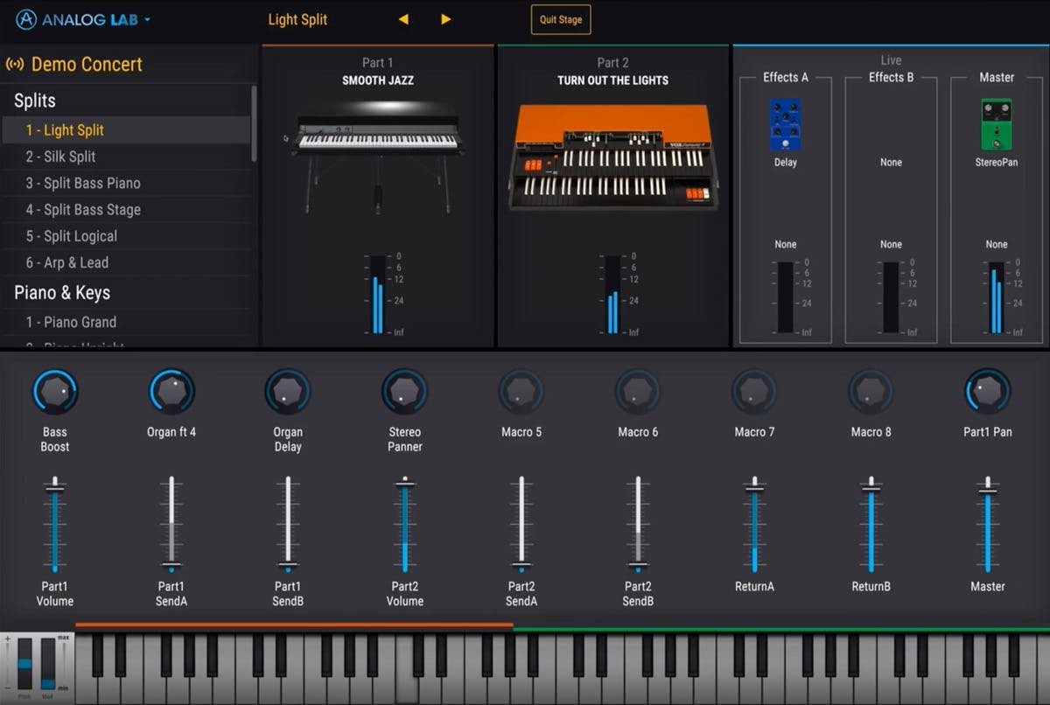The image size is (1050, 705).
Task: Select the Demo Concert title
Action: pyautogui.click(x=87, y=64)
